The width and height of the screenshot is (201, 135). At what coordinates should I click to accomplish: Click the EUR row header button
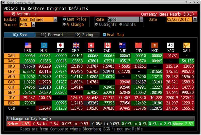coord(12,103)
